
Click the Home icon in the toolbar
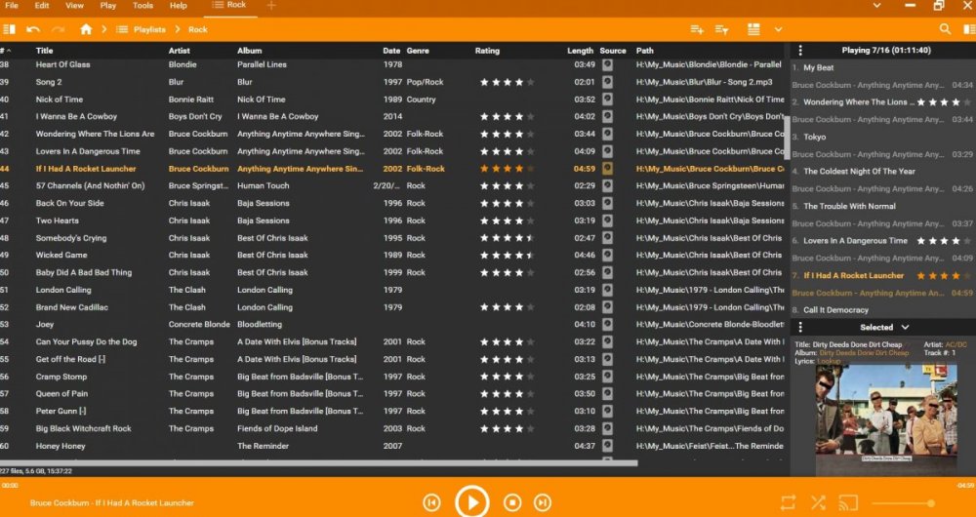point(86,29)
